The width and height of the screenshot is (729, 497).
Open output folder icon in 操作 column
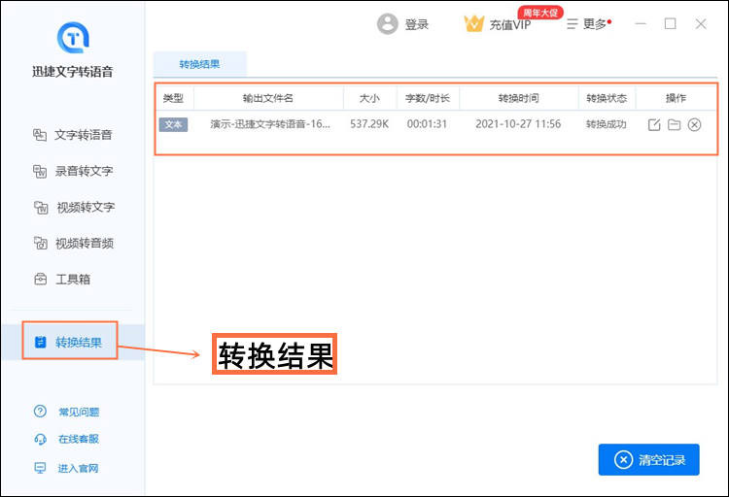click(x=675, y=124)
